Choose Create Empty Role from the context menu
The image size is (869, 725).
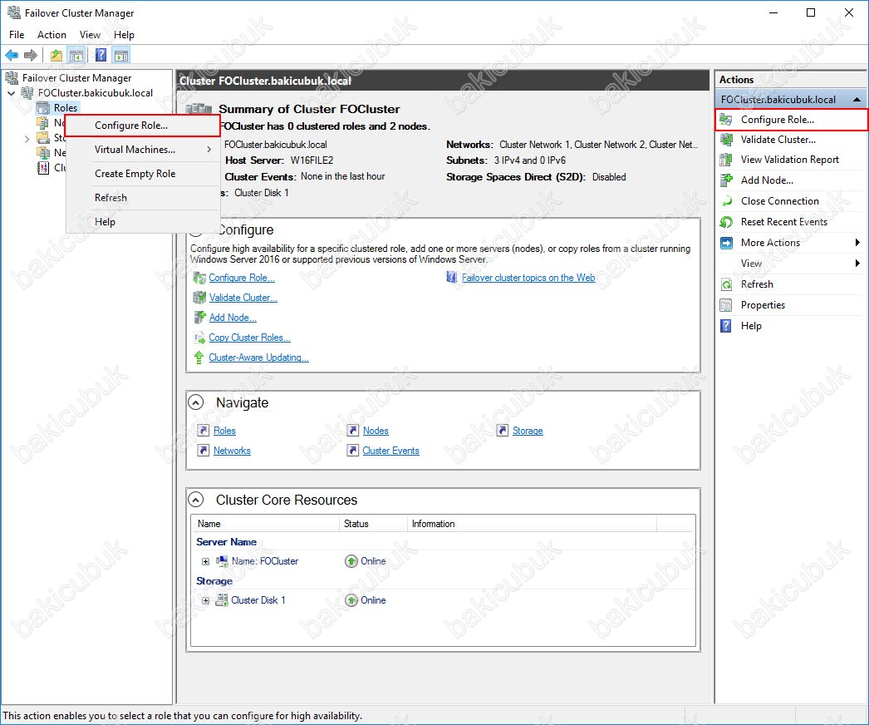(142, 174)
